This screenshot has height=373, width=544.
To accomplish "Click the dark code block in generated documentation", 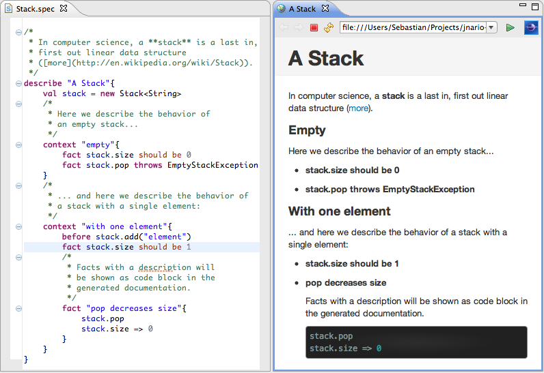I will tap(416, 342).
